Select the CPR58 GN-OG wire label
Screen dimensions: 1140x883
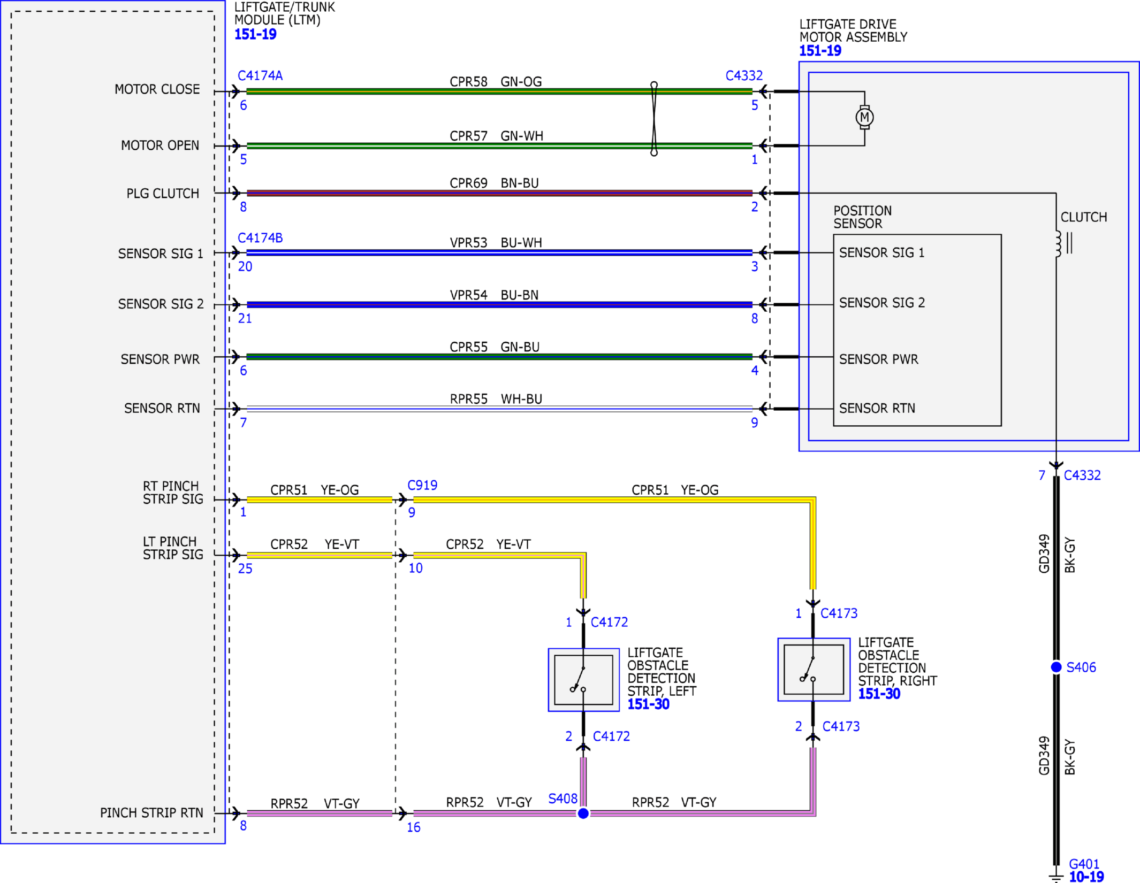pos(496,82)
